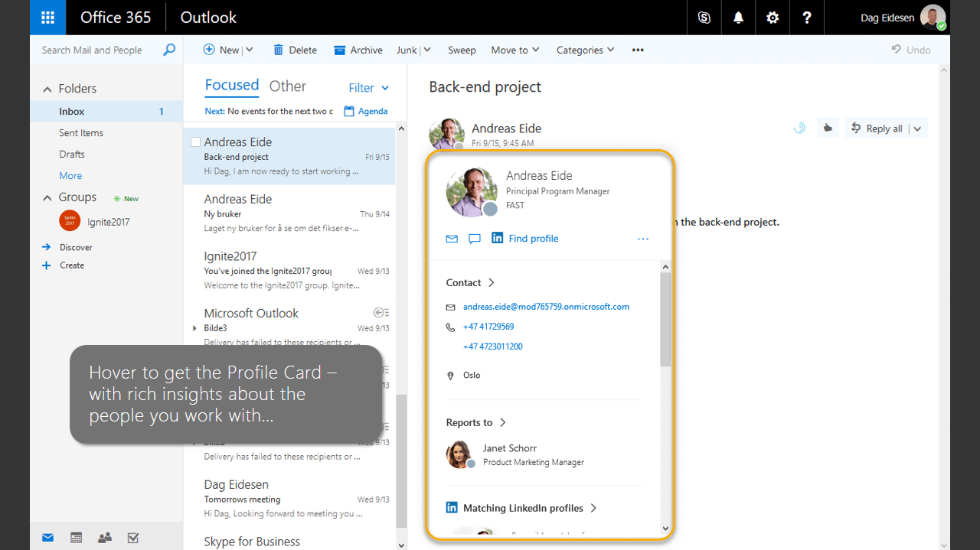Expand the Reports to section
This screenshot has width=980, height=550.
pos(503,422)
